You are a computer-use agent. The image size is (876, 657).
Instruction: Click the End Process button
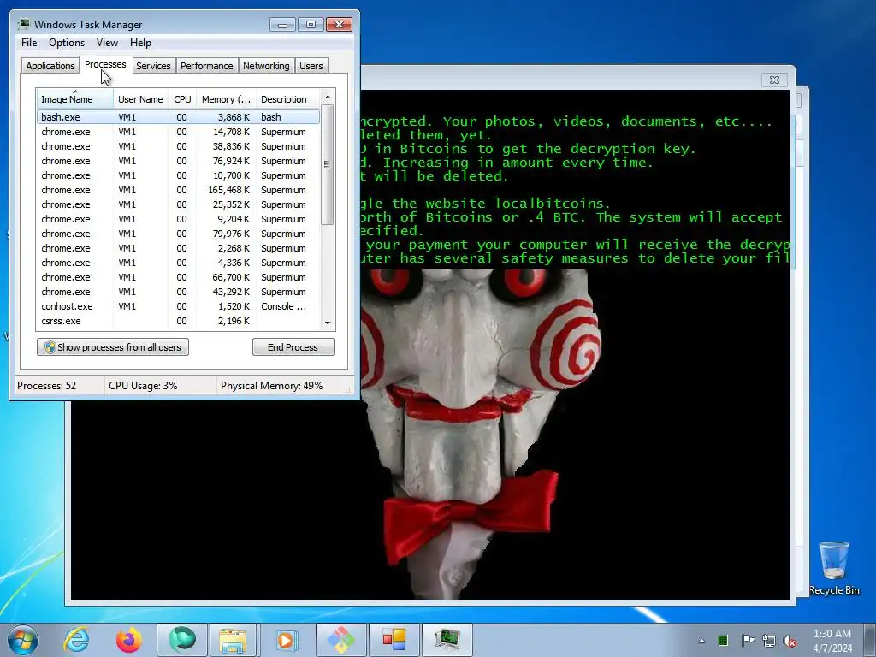tap(293, 347)
